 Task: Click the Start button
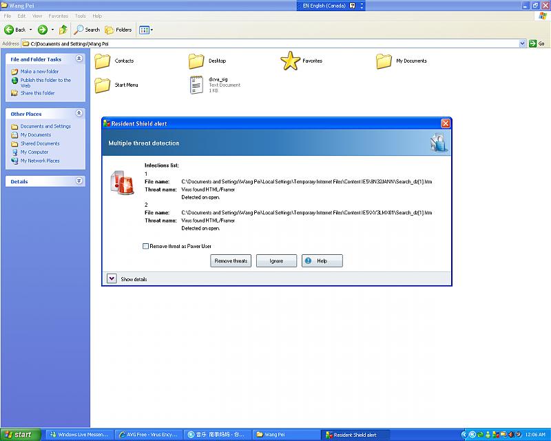[21, 435]
